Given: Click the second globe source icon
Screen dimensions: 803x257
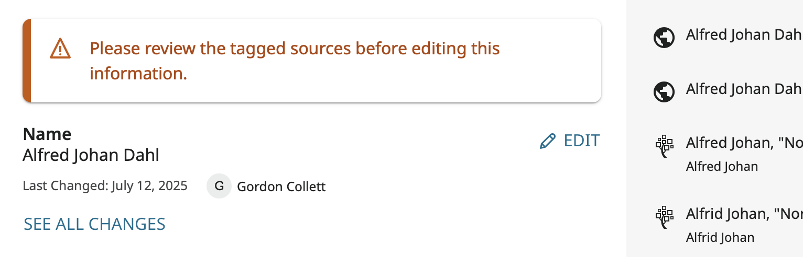Looking at the screenshot, I should pos(664,91).
